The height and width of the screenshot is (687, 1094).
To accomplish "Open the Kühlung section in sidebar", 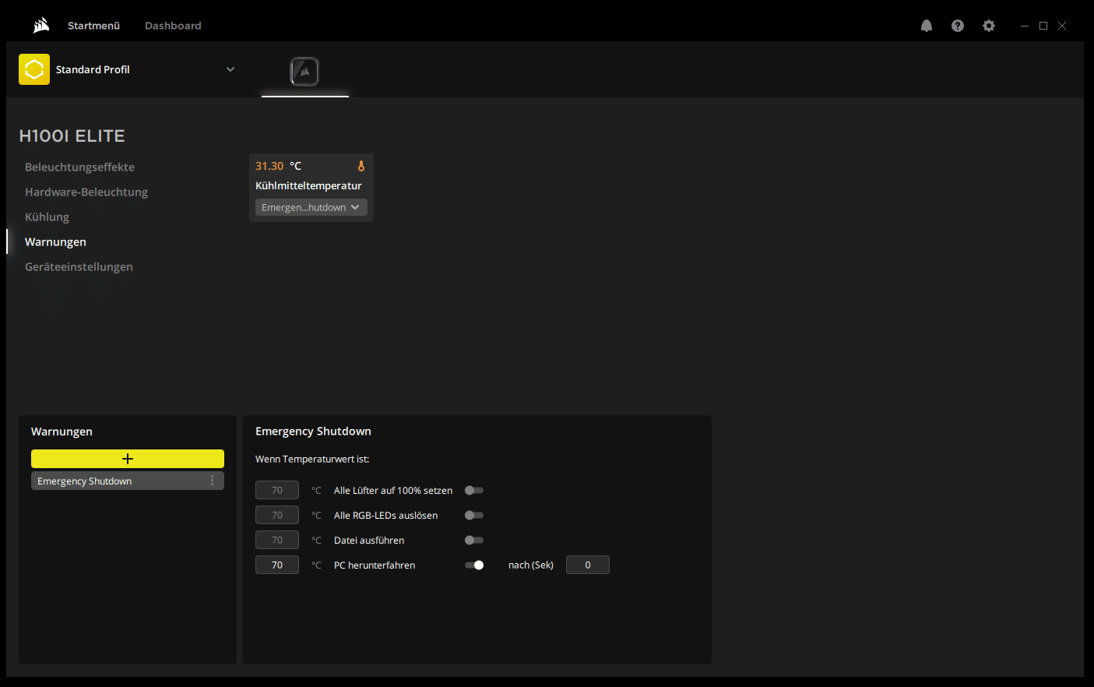I will (x=47, y=217).
